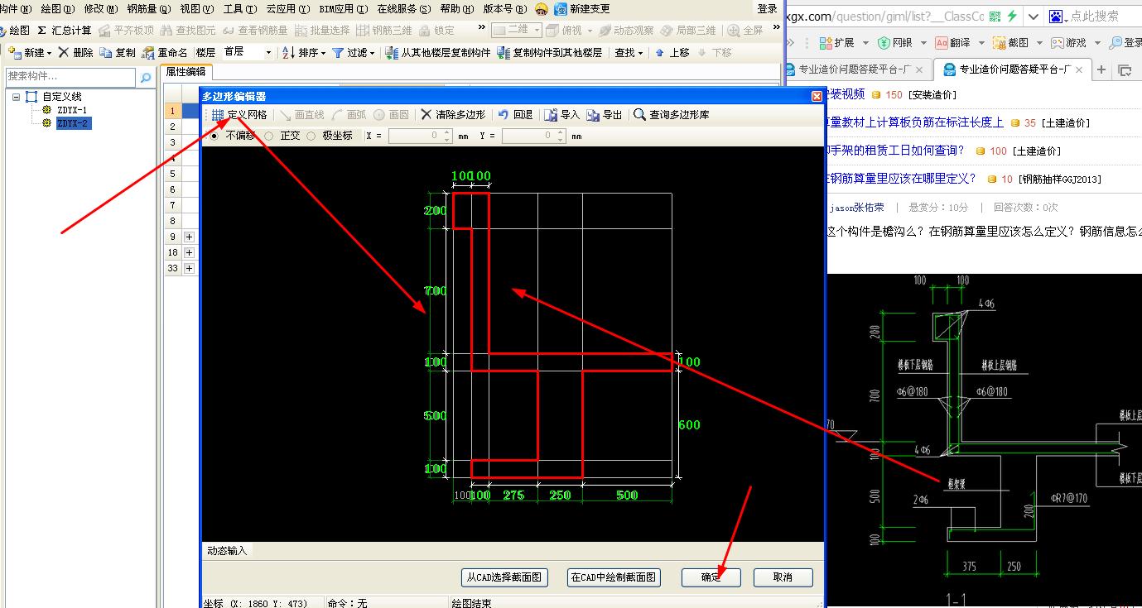This screenshot has width=1142, height=608.
Task: Click the 从CAD选择截面图 button
Action: click(504, 577)
